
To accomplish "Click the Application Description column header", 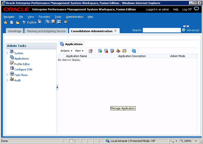I will click(144, 56).
